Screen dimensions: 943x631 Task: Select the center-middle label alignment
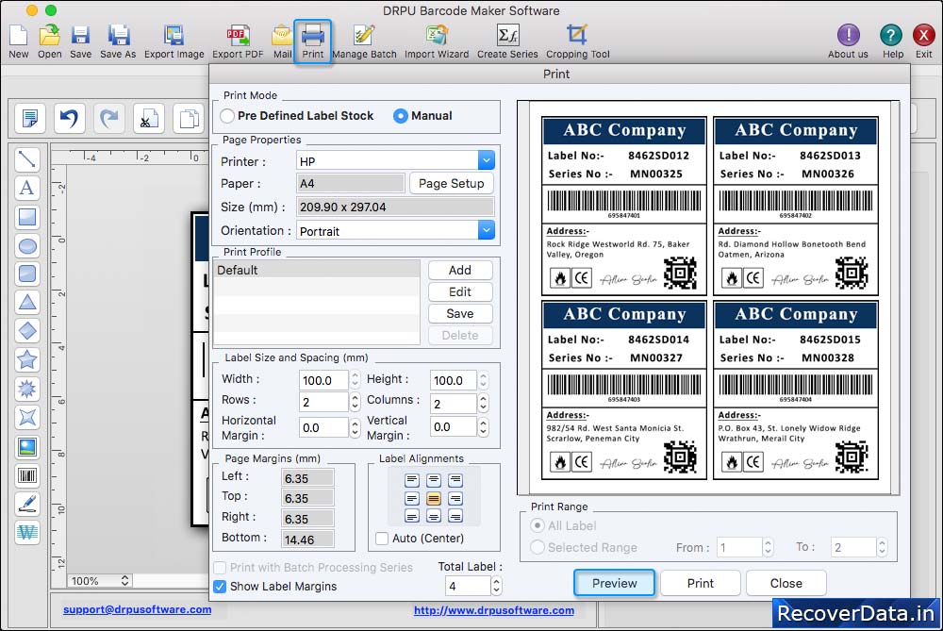coord(434,499)
